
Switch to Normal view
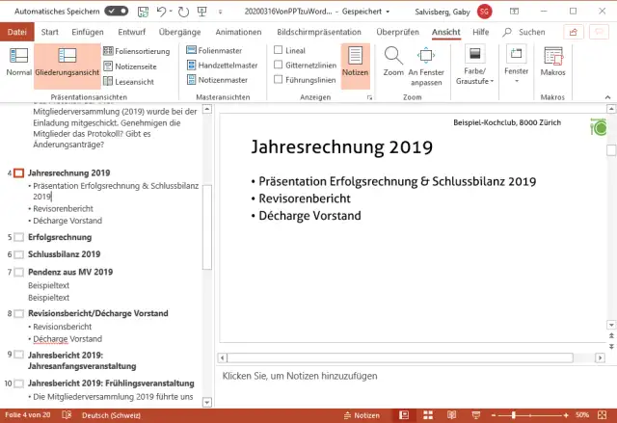(x=18, y=62)
